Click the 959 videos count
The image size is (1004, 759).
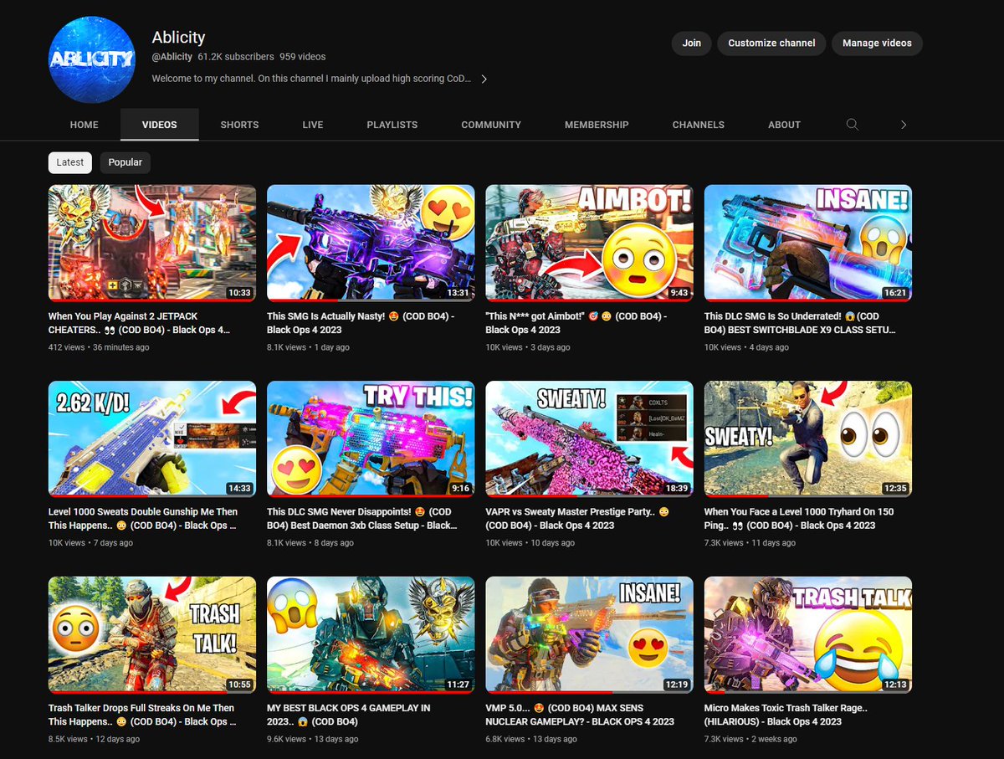tap(303, 57)
